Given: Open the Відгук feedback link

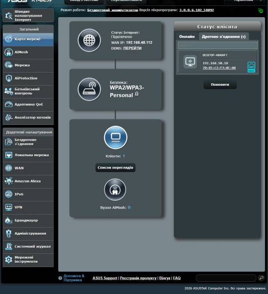Looking at the screenshot, I should point(165,278).
